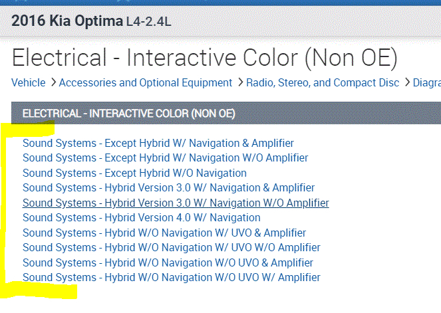Click chevron after Accessories and Optional Equipment
441x313 pixels.
pyautogui.click(x=239, y=83)
